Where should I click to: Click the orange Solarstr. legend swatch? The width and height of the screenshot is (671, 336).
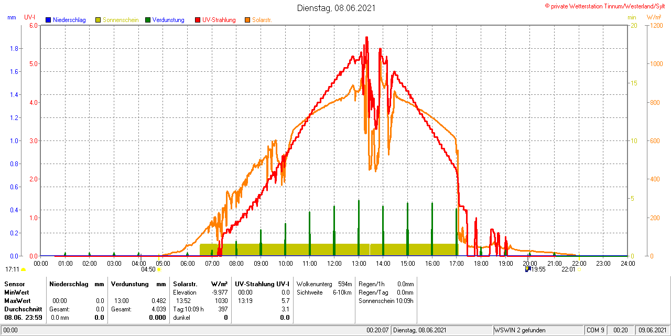point(247,20)
